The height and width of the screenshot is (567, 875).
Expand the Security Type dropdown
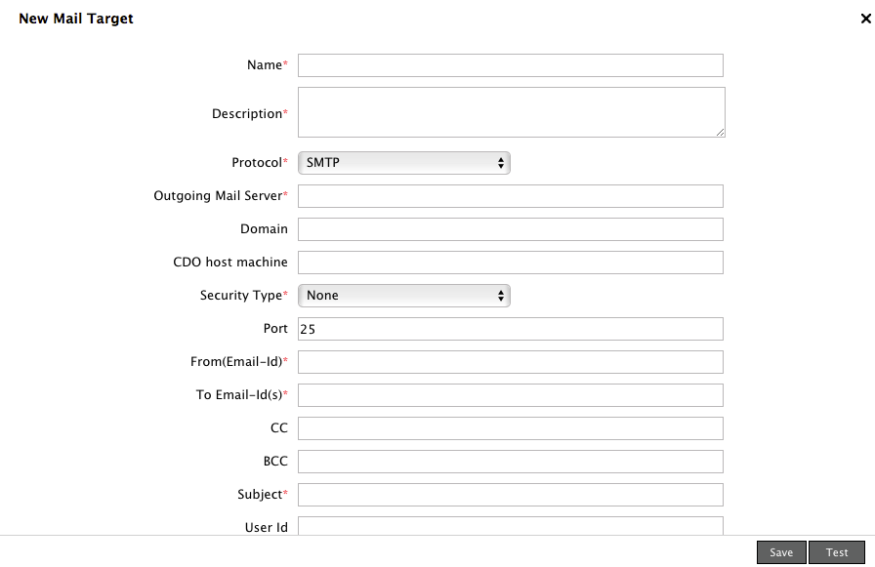(403, 296)
